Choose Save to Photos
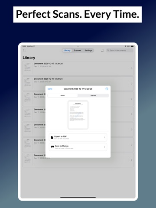The image size is (156, 208). pyautogui.click(x=78, y=147)
